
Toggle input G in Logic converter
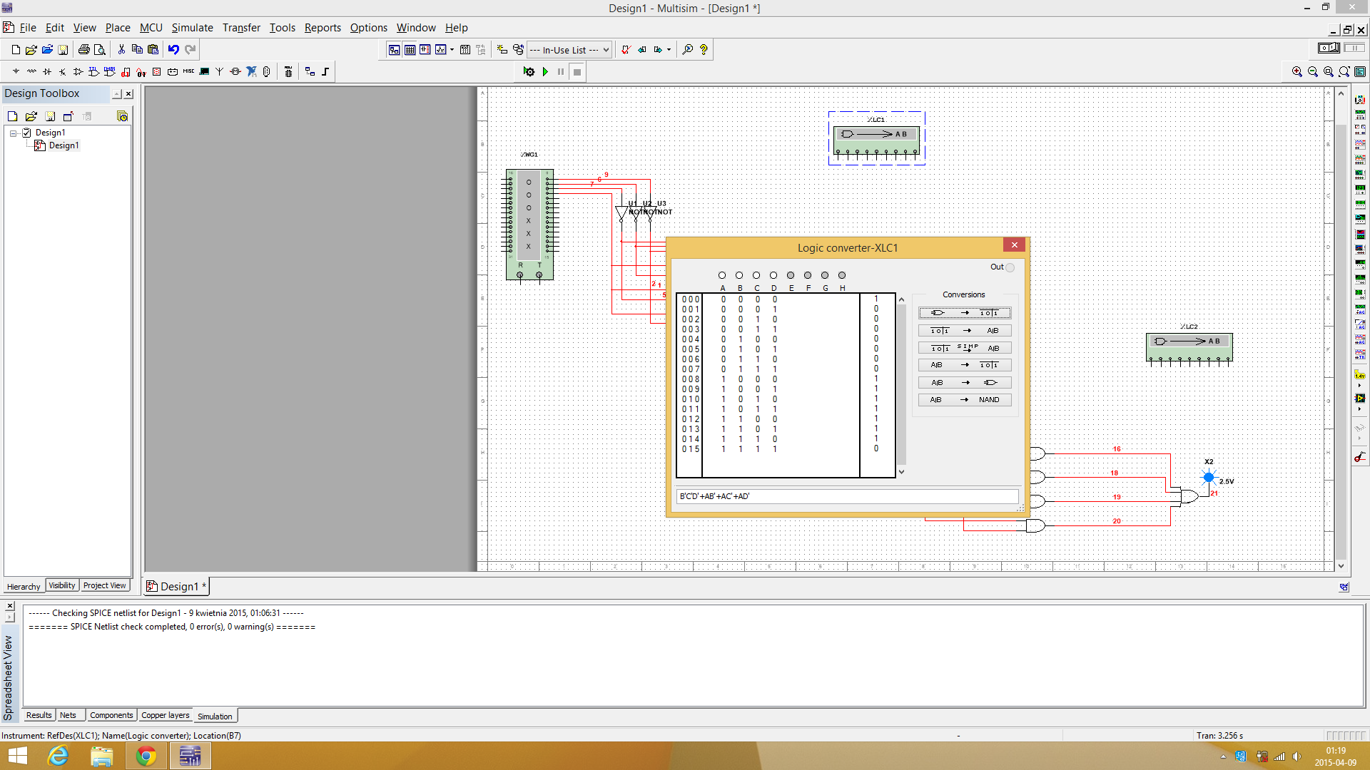tap(825, 275)
